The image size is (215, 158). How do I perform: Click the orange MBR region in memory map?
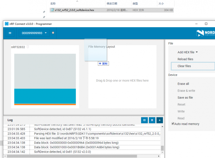point(45,104)
